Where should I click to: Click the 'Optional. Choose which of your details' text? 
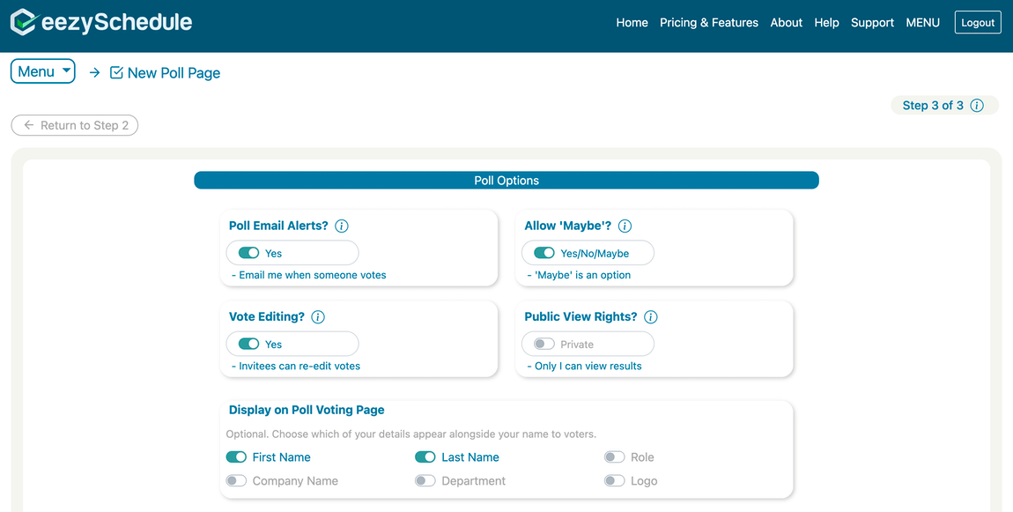(410, 434)
